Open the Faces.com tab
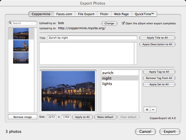Viewport: 186px width, 140px height. coord(64,14)
